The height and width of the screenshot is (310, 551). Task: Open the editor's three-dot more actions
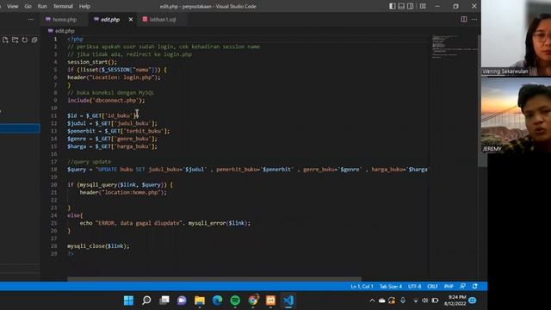(474, 19)
